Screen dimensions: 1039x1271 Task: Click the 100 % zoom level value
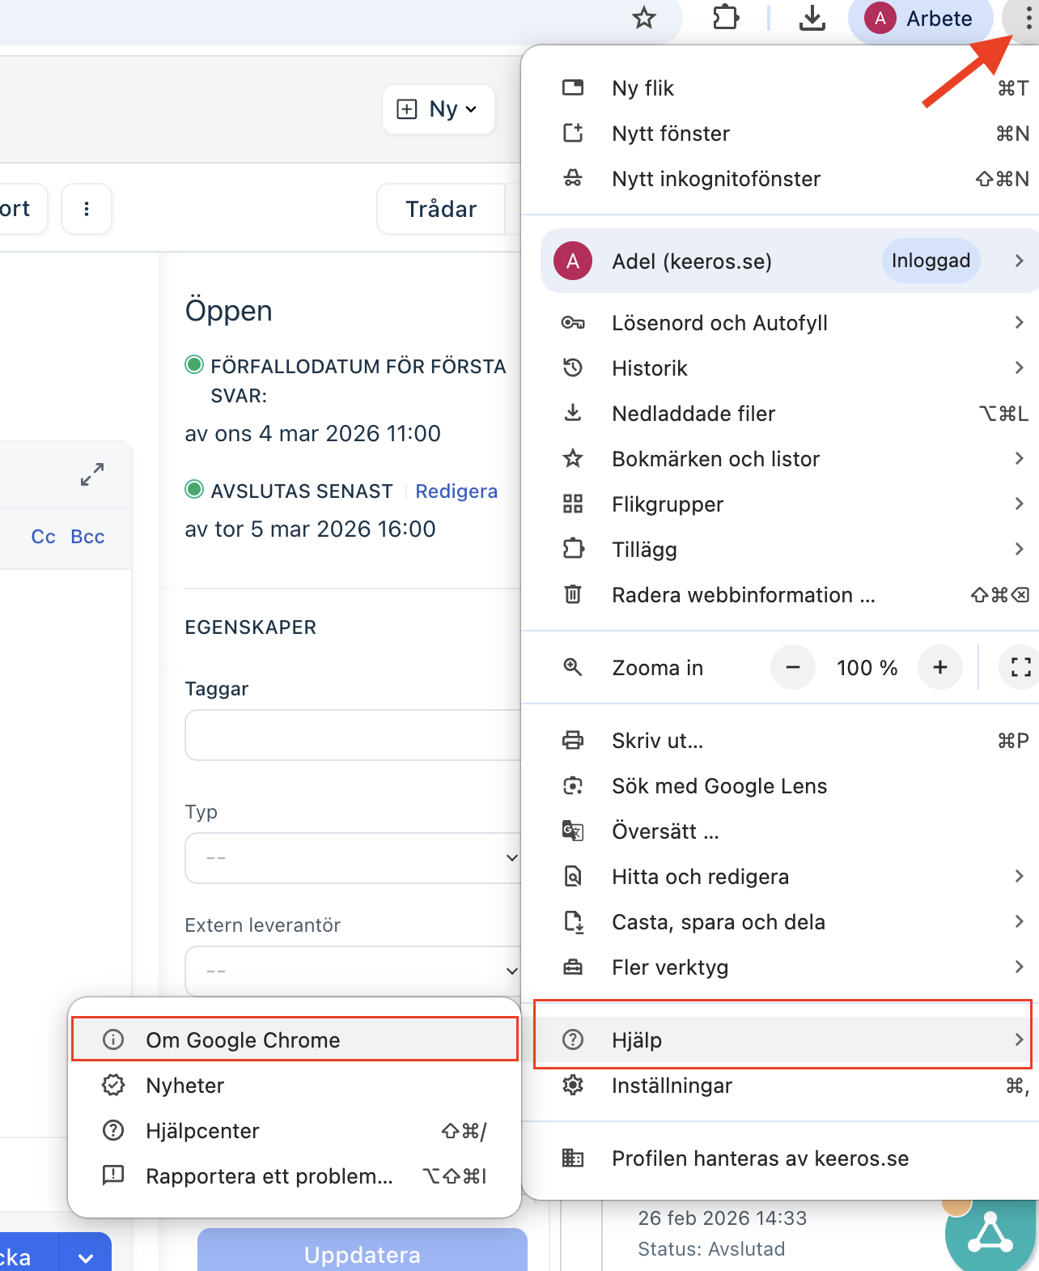(867, 668)
